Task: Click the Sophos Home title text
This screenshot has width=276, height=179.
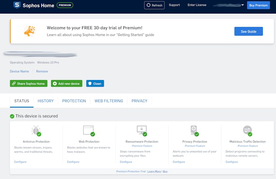Action: tap(38, 6)
